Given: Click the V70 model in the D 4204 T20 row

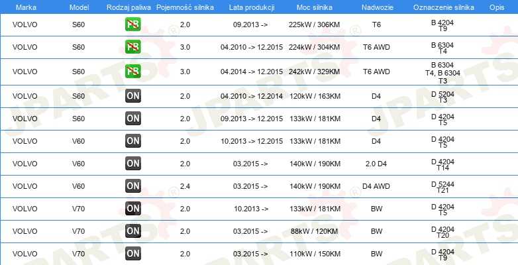Looking at the screenshot, I should click(x=79, y=231).
